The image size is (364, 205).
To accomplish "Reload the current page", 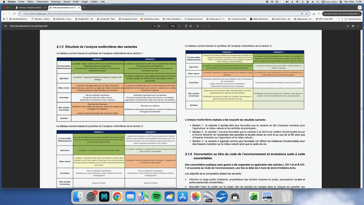I will coord(15,14).
